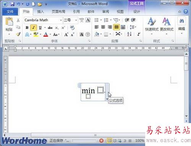Click the multilevel list icon
Screen dimensions: 191x146
click(x=116, y=20)
